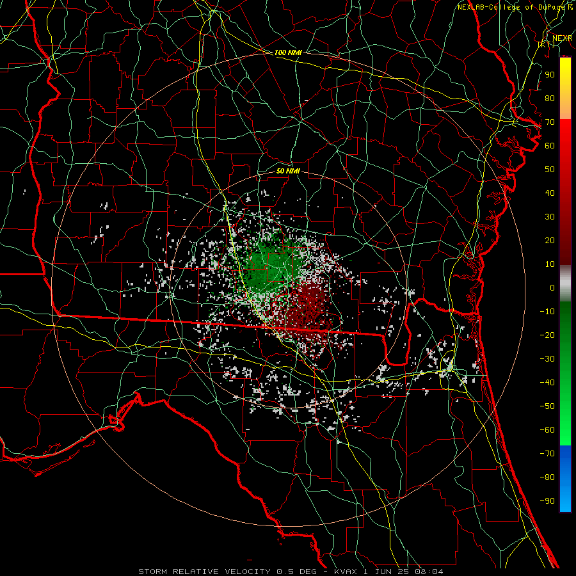Click the -50 value on velocity scale
Viewport: 576px width, 576px height.
click(x=547, y=406)
